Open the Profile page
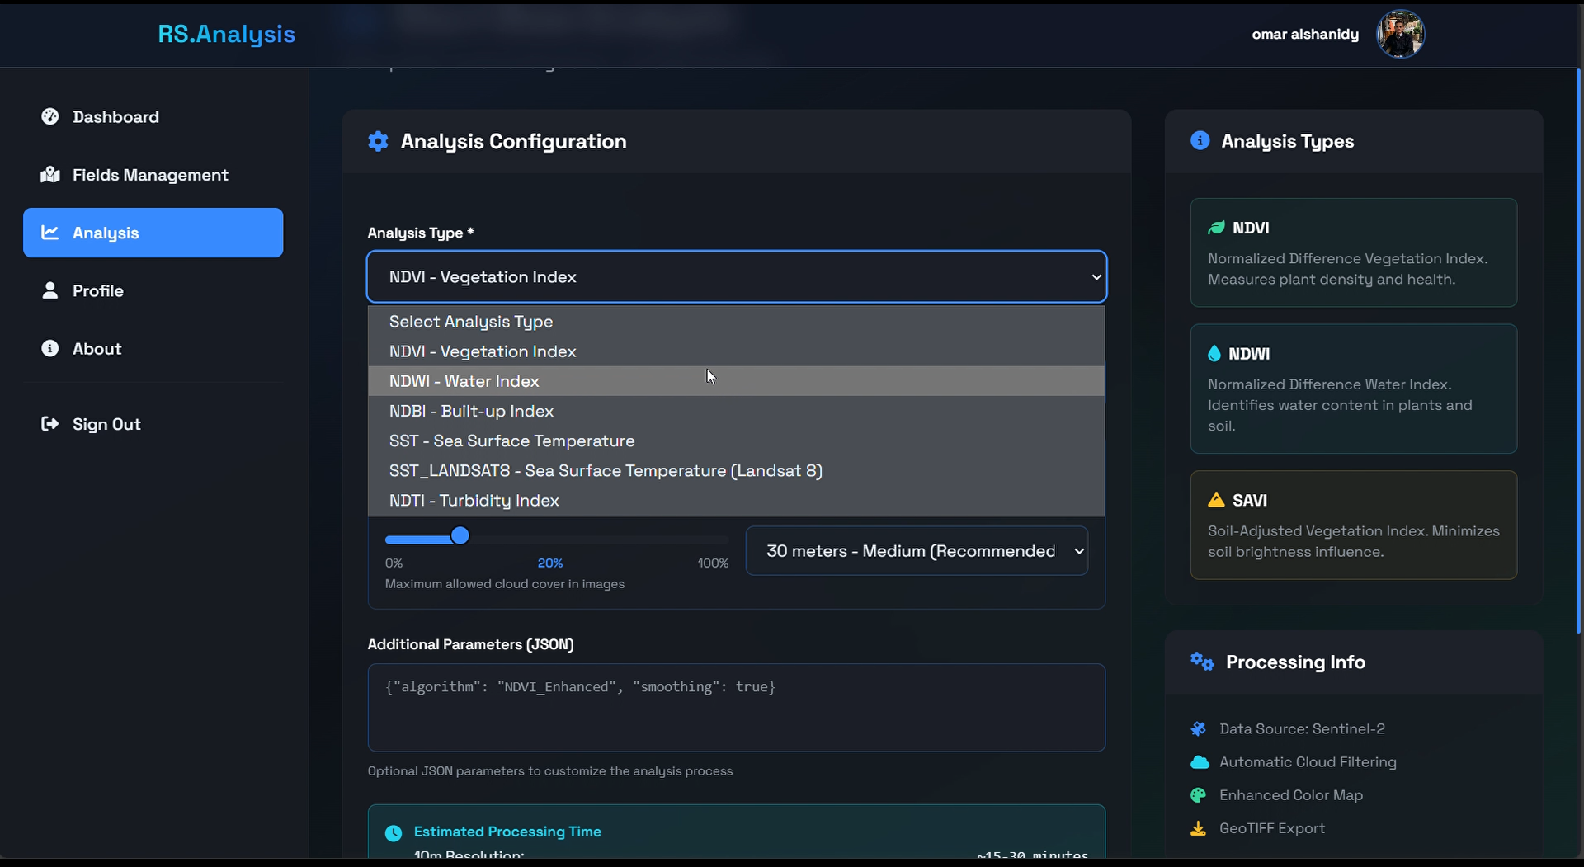 [x=153, y=290]
